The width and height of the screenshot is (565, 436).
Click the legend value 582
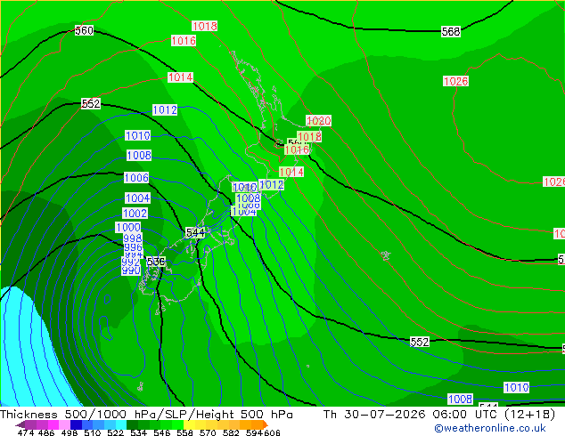(x=231, y=432)
